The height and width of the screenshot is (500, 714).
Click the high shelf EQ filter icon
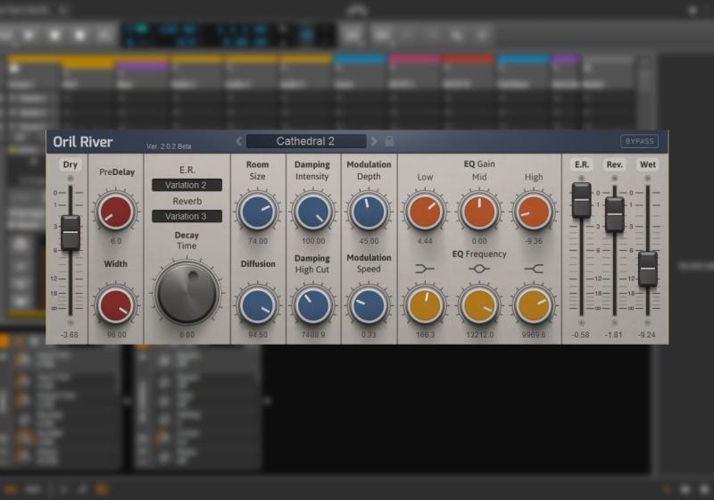tap(534, 268)
